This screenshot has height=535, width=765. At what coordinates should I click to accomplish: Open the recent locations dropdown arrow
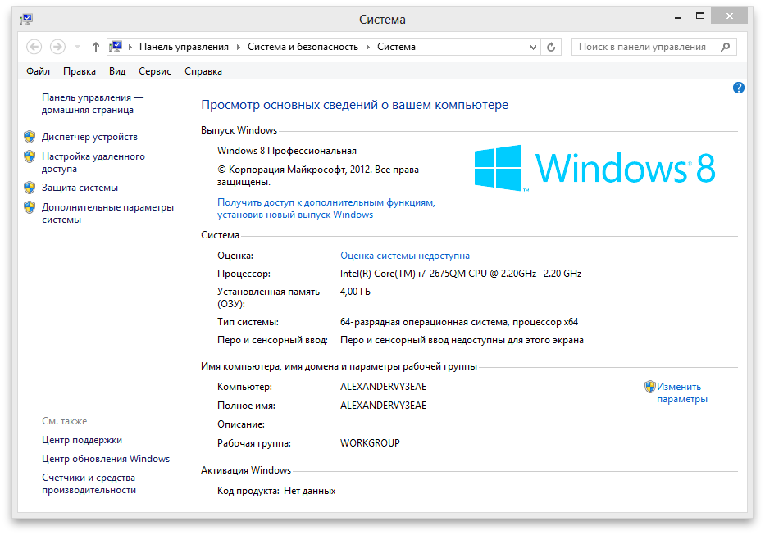pyautogui.click(x=77, y=48)
